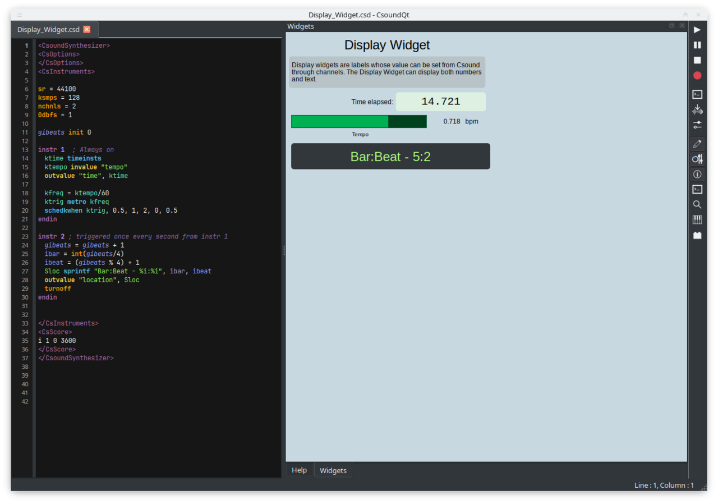Click the keep-above arrows icon in title bar

[x=685, y=15]
